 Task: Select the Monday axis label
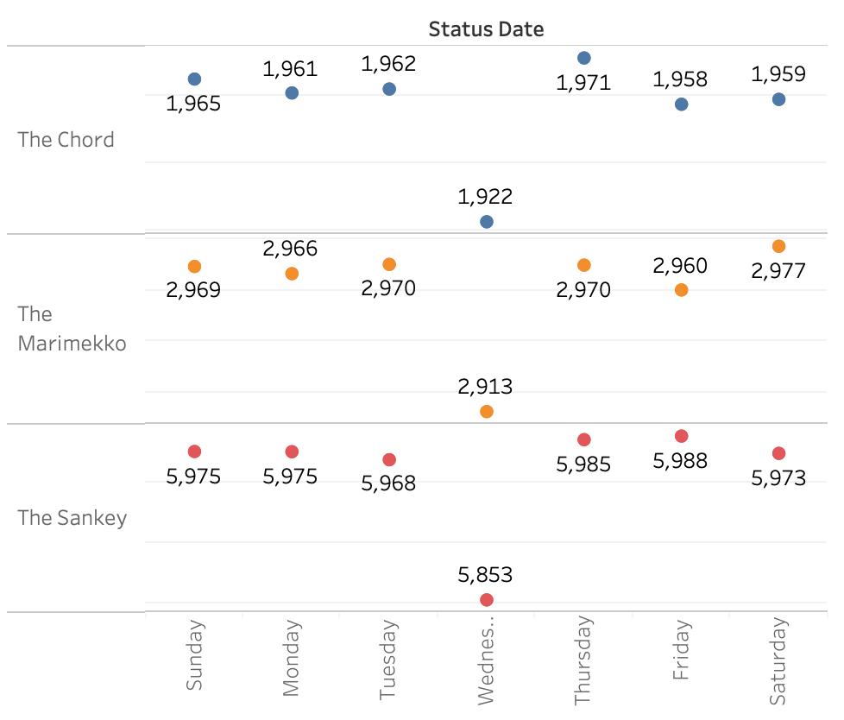292,658
